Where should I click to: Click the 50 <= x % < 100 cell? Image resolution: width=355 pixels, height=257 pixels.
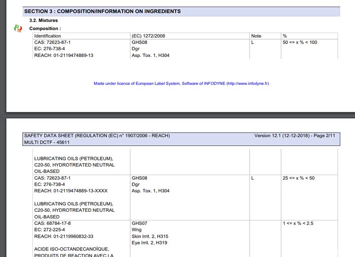[300, 42]
